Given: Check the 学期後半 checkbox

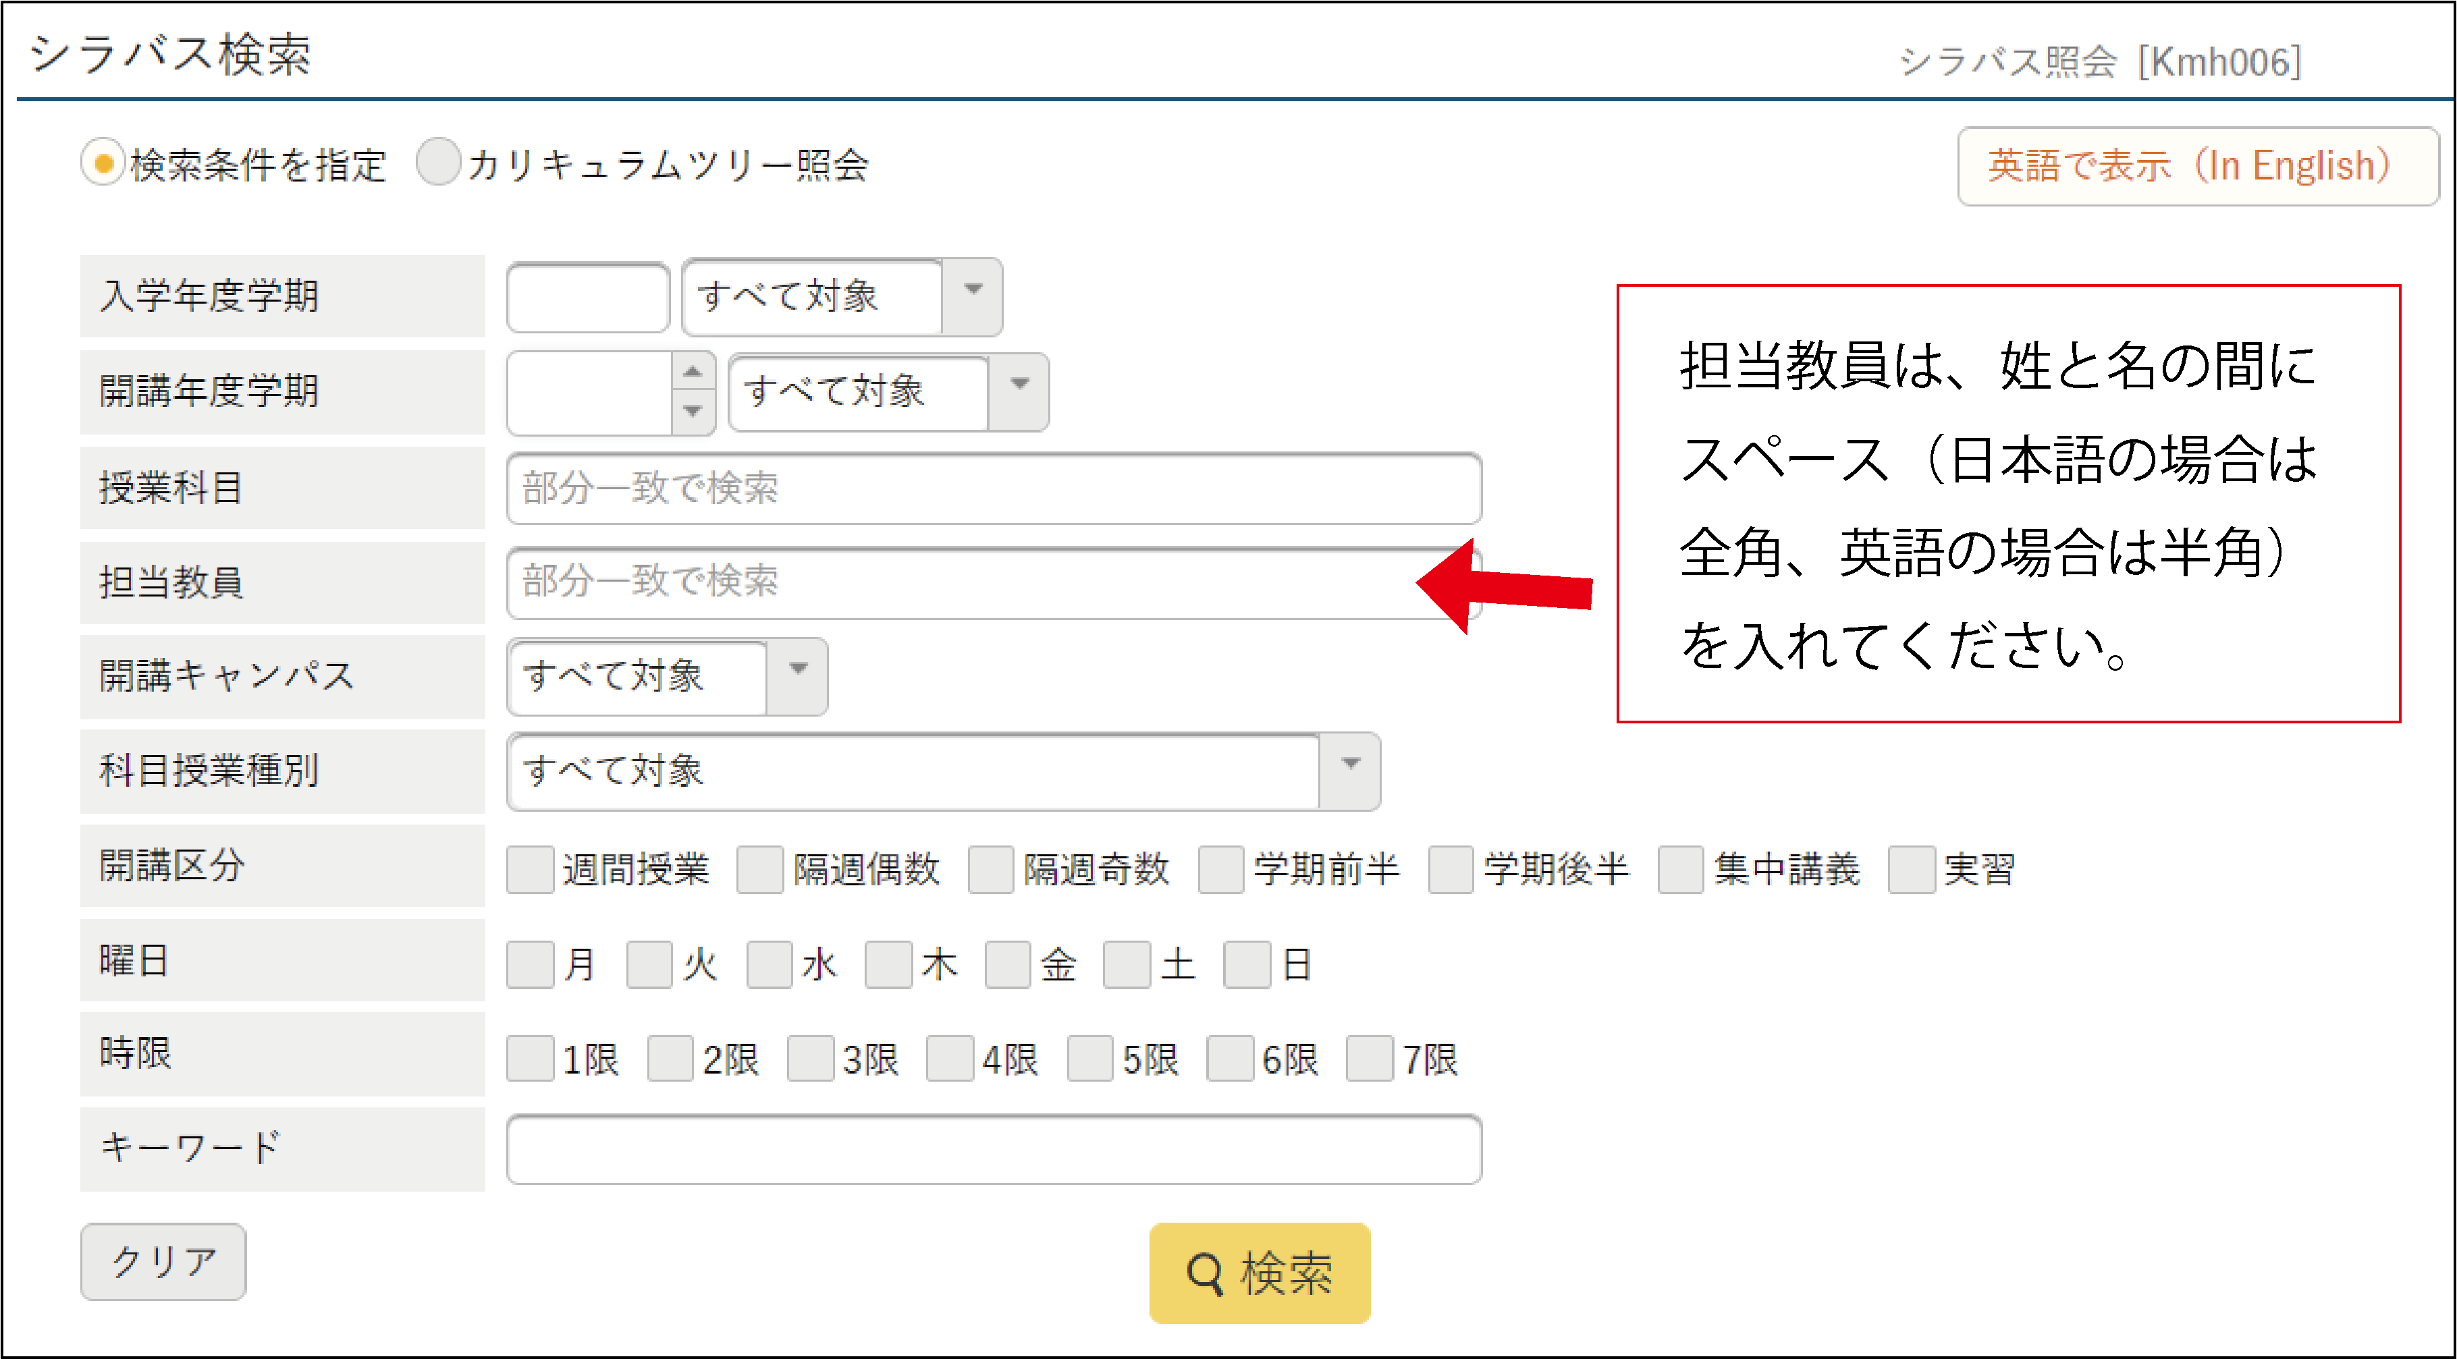Looking at the screenshot, I should point(1451,869).
